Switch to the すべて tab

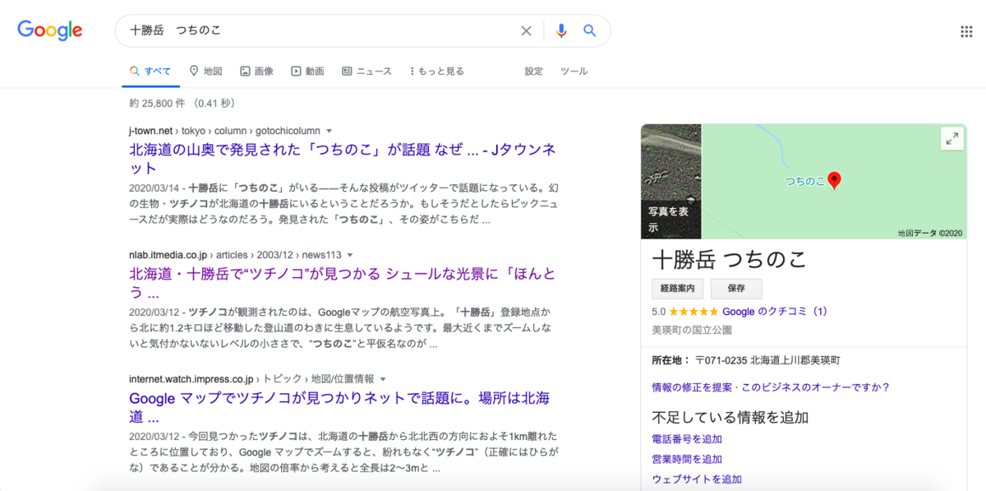coord(150,72)
